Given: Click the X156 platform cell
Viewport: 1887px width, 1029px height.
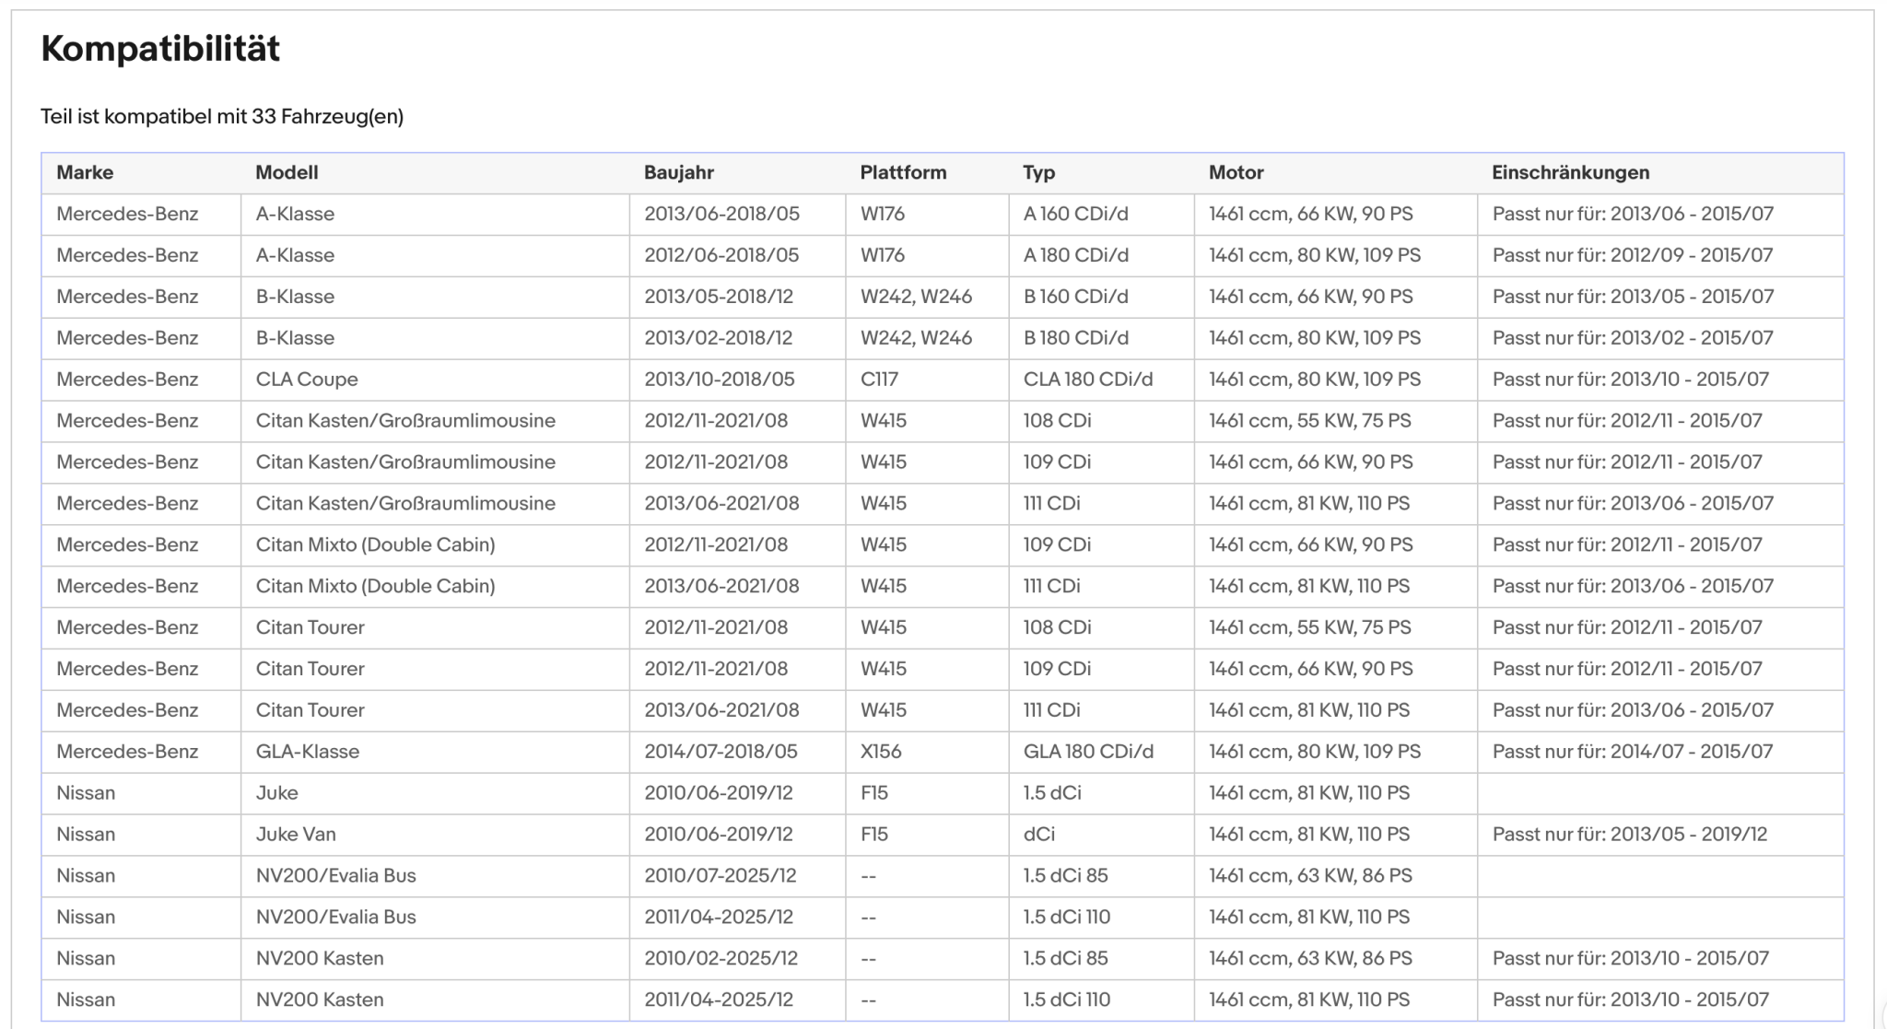Looking at the screenshot, I should [881, 751].
